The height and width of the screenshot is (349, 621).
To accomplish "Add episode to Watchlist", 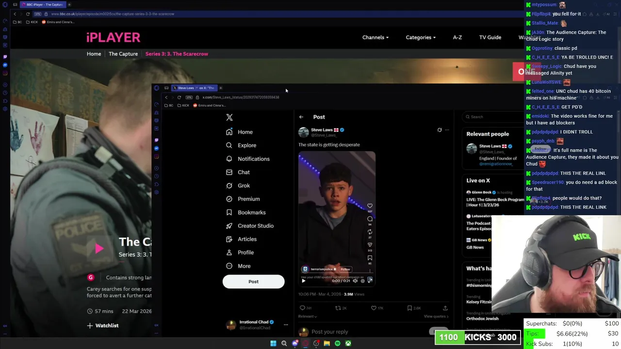I will [x=103, y=326].
